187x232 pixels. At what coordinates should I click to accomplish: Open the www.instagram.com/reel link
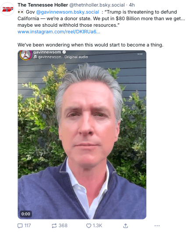(59, 32)
